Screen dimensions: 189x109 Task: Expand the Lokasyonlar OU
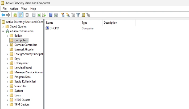tap(7, 63)
